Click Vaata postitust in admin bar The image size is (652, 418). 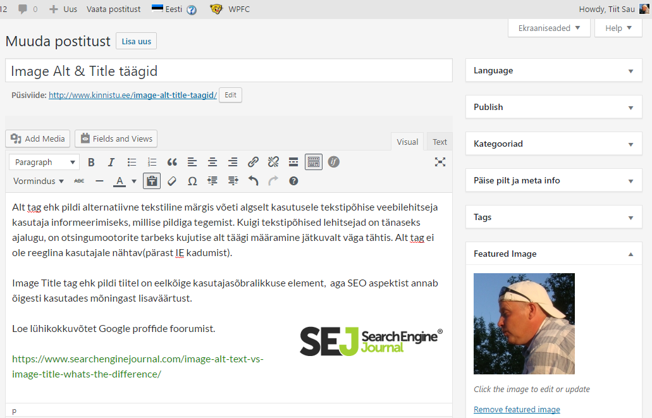(x=114, y=9)
